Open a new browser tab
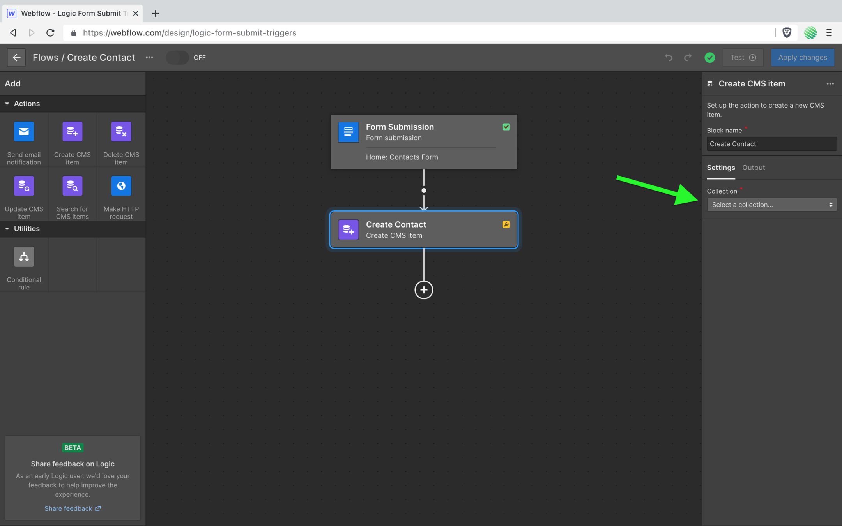This screenshot has width=842, height=526. point(156,14)
